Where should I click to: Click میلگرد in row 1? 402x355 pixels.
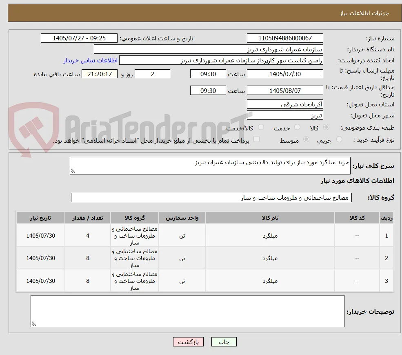tap(270, 236)
